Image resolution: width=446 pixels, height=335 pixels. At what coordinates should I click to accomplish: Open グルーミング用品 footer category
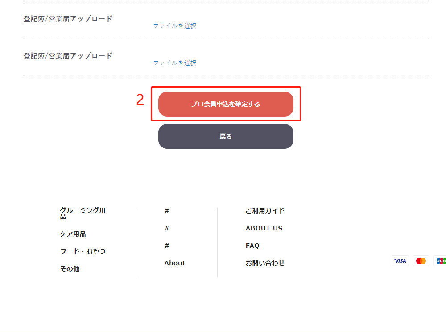coord(83,214)
